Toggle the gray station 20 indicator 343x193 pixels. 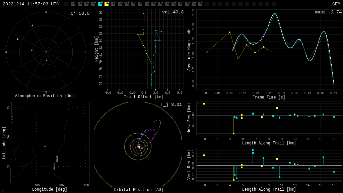click(x=200, y=4)
